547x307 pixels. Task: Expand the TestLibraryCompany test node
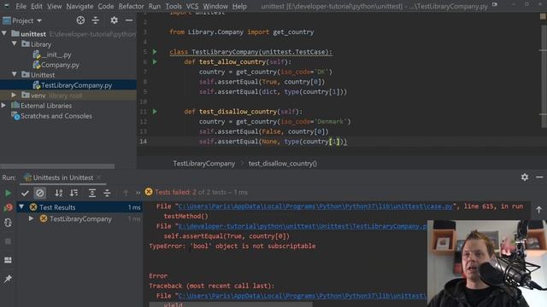click(x=31, y=218)
